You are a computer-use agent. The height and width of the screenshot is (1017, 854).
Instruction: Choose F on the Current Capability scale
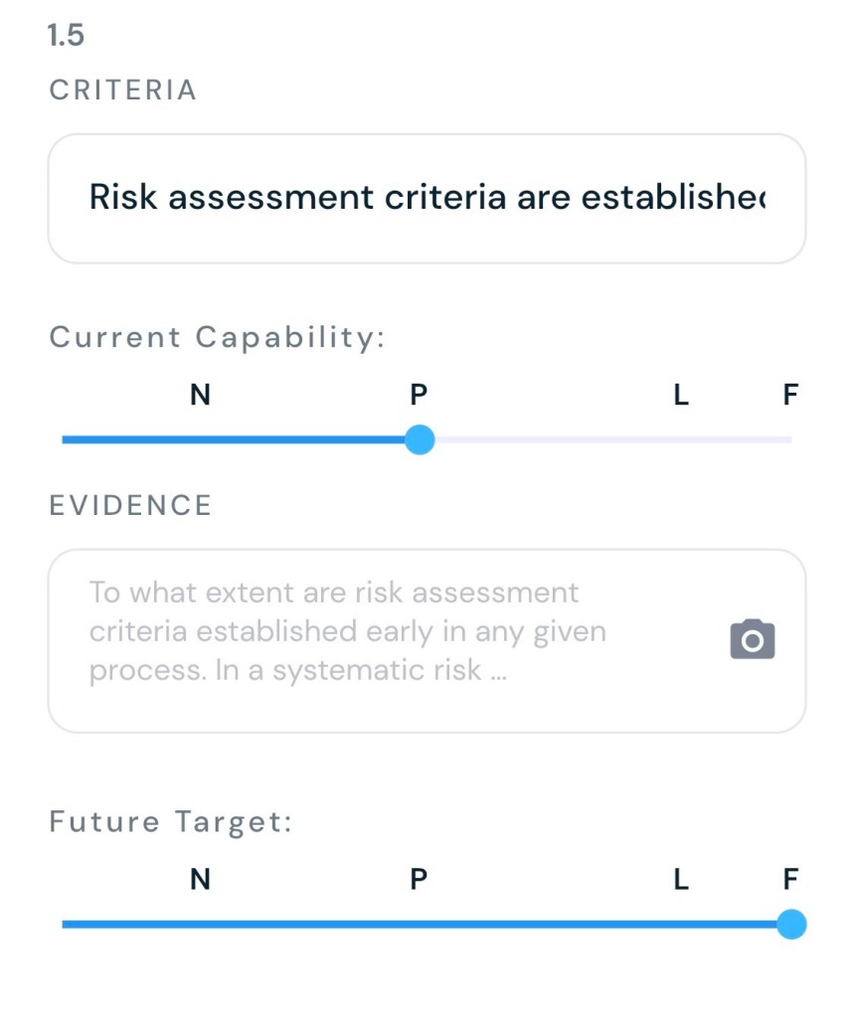pyautogui.click(x=790, y=396)
